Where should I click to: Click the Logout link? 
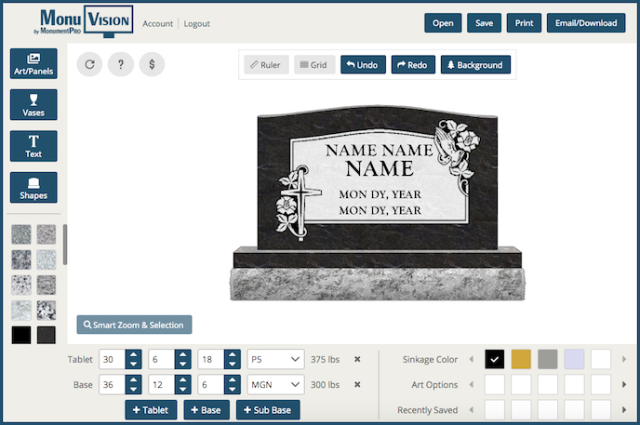pyautogui.click(x=196, y=23)
